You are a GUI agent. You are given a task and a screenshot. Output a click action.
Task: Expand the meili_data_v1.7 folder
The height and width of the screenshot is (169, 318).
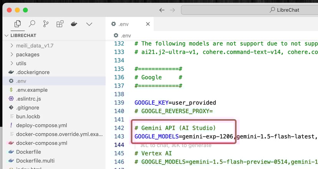[x=34, y=46]
